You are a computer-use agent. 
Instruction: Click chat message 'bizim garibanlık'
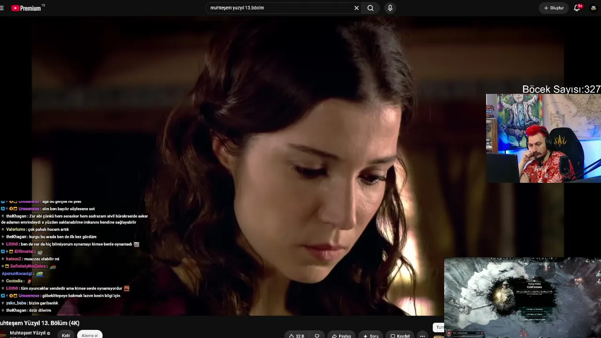click(x=43, y=303)
